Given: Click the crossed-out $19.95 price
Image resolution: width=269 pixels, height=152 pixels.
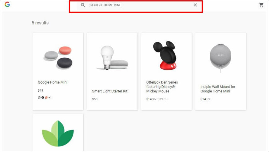Looking at the screenshot, I should [162, 99].
